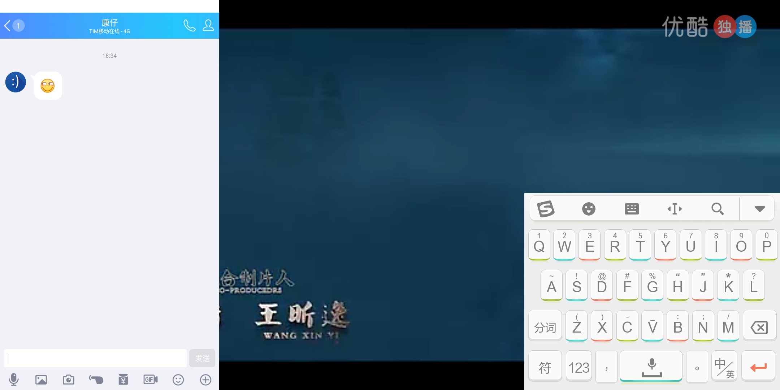Tap the Z key

(x=577, y=325)
